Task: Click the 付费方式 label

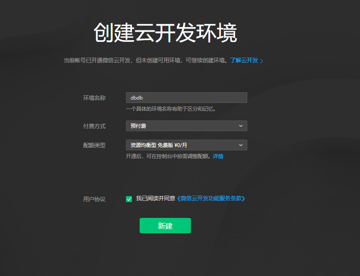Action: 94,126
